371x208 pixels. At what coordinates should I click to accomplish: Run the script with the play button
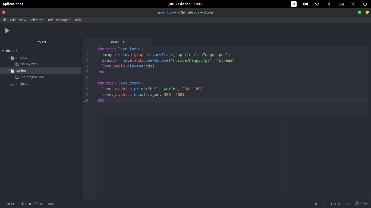click(x=7, y=31)
